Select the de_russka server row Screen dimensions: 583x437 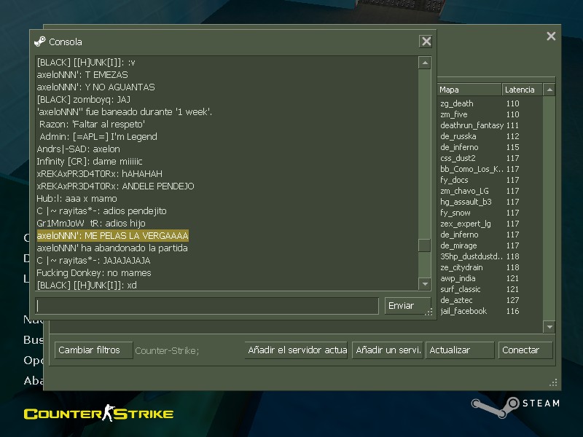pyautogui.click(x=490, y=136)
